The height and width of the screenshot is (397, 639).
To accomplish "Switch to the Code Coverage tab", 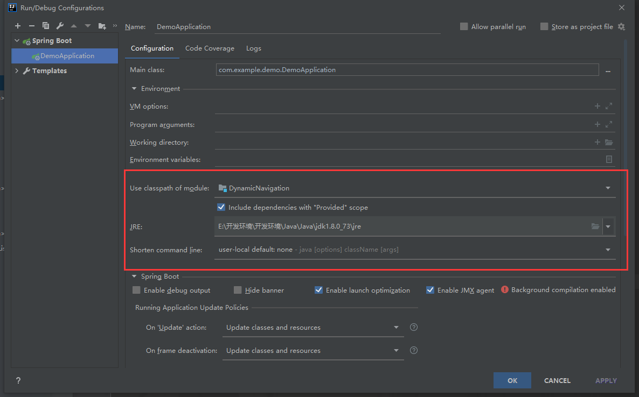I will pyautogui.click(x=210, y=48).
